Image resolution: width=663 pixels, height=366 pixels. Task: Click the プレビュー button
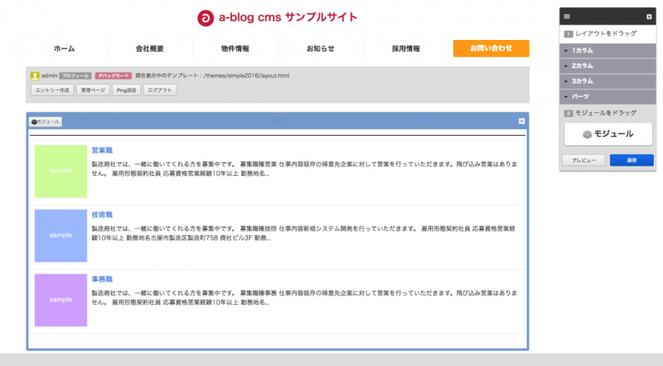click(x=583, y=160)
